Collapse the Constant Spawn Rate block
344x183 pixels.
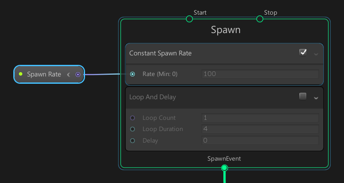[x=316, y=54]
